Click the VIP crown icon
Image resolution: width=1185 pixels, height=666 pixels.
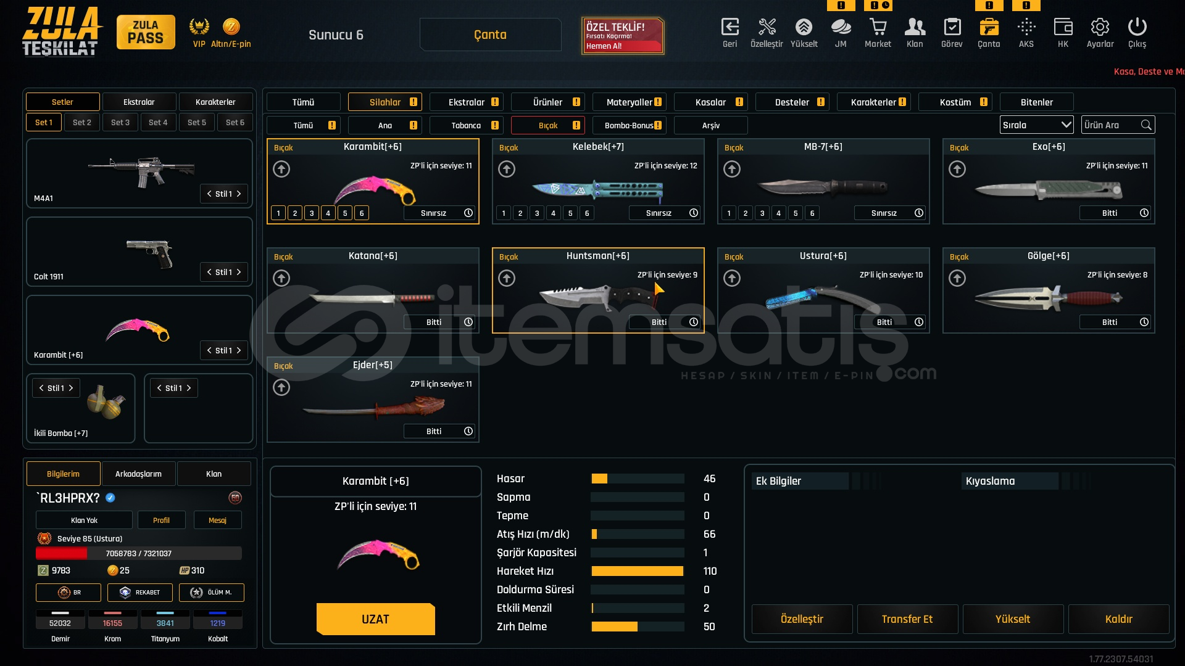pyautogui.click(x=199, y=27)
